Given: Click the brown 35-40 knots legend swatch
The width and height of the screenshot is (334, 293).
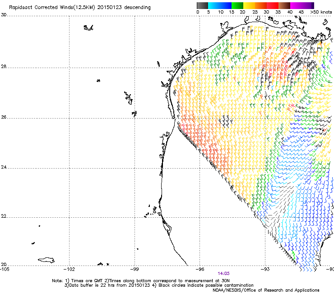Looking at the screenshot, I should point(284,5).
